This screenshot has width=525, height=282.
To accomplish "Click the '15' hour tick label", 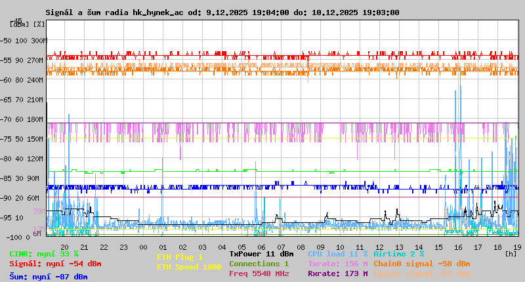I will tap(438, 247).
